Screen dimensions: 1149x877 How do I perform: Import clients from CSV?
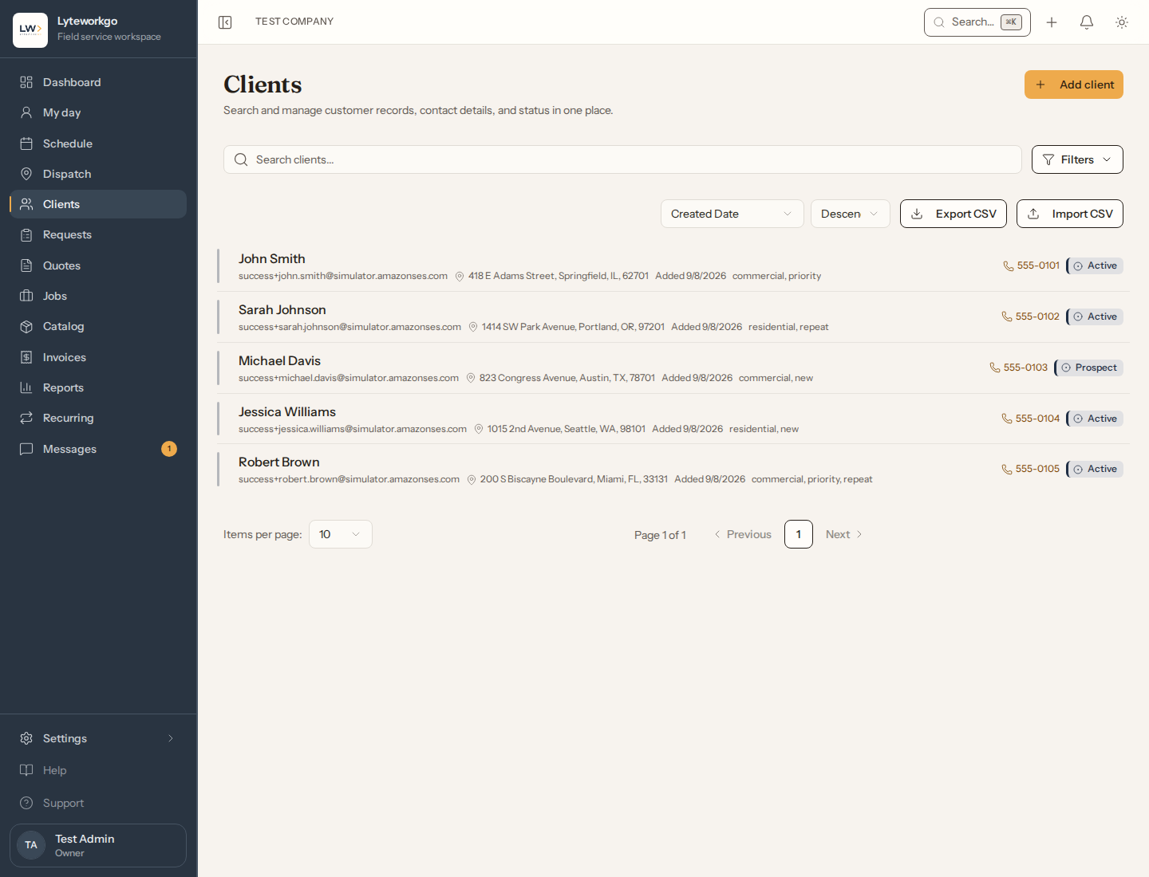(1070, 214)
